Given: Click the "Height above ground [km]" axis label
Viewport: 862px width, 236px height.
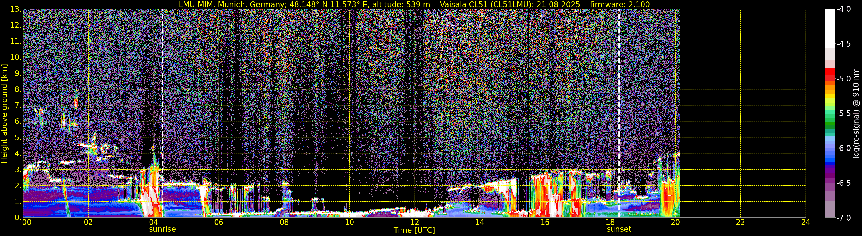Looking at the screenshot, I should (4, 114).
